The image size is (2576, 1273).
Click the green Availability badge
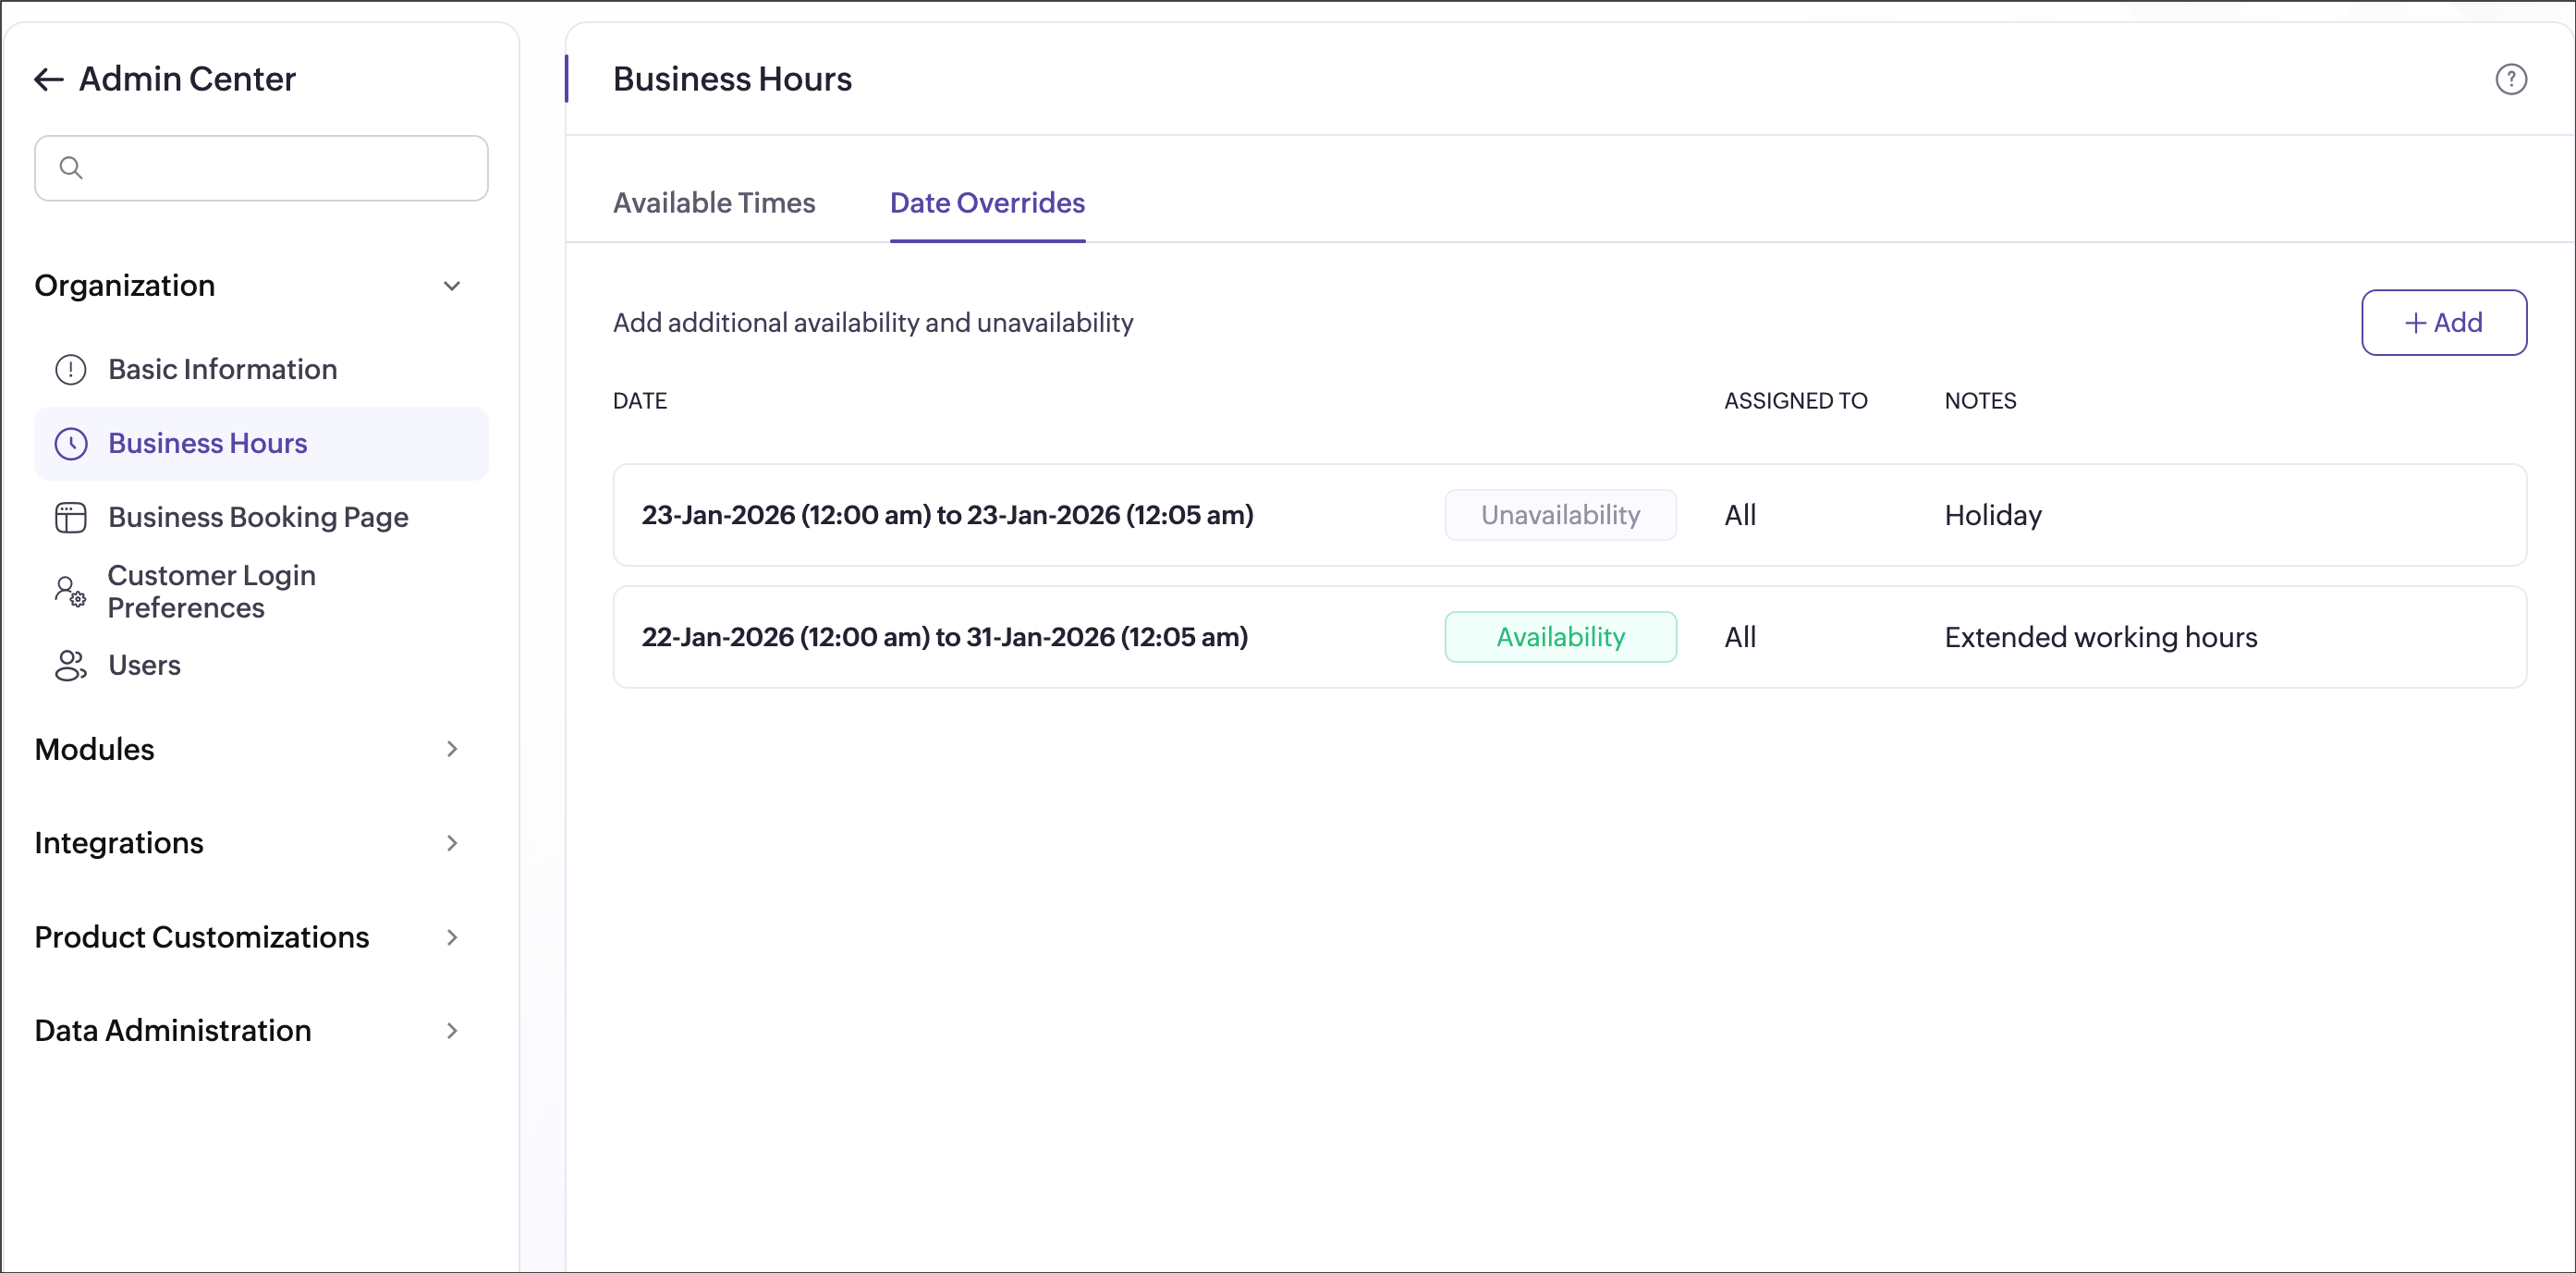tap(1559, 637)
